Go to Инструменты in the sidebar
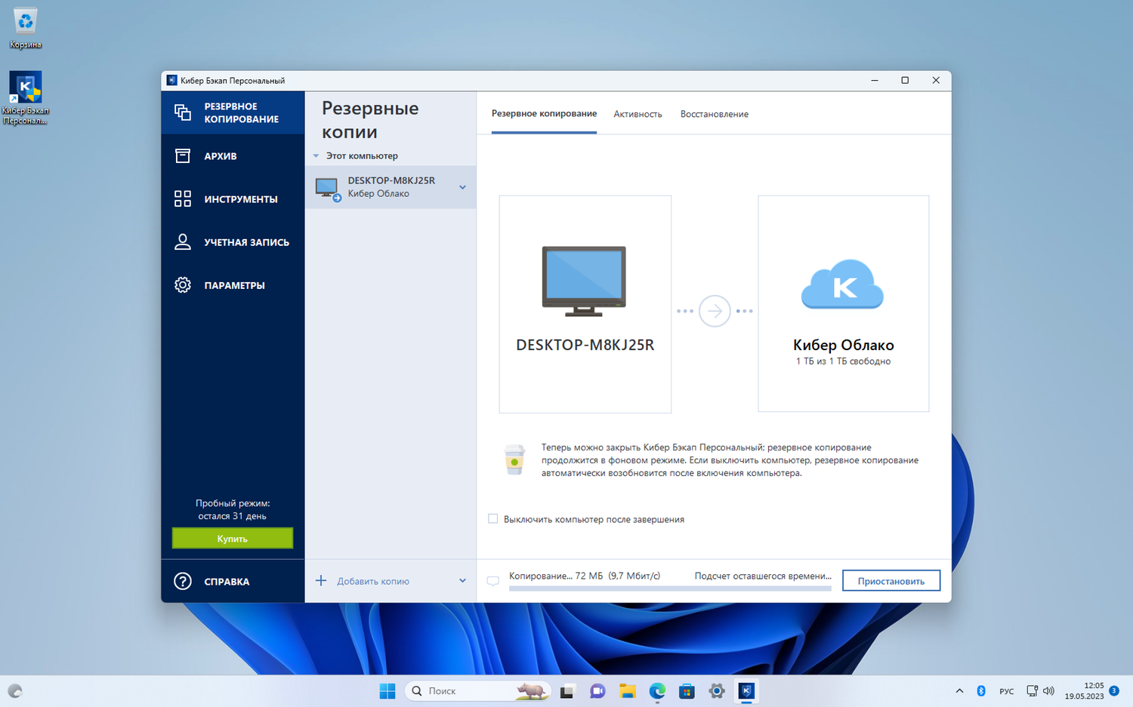The image size is (1133, 707). 233,199
